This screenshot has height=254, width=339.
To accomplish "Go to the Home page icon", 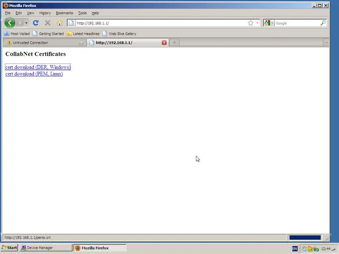I will pyautogui.click(x=60, y=23).
